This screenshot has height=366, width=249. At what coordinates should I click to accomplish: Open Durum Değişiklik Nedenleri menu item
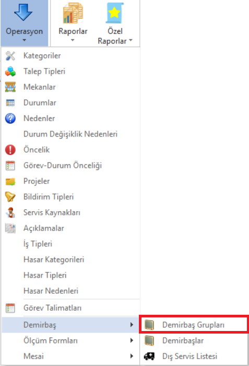tap(70, 134)
